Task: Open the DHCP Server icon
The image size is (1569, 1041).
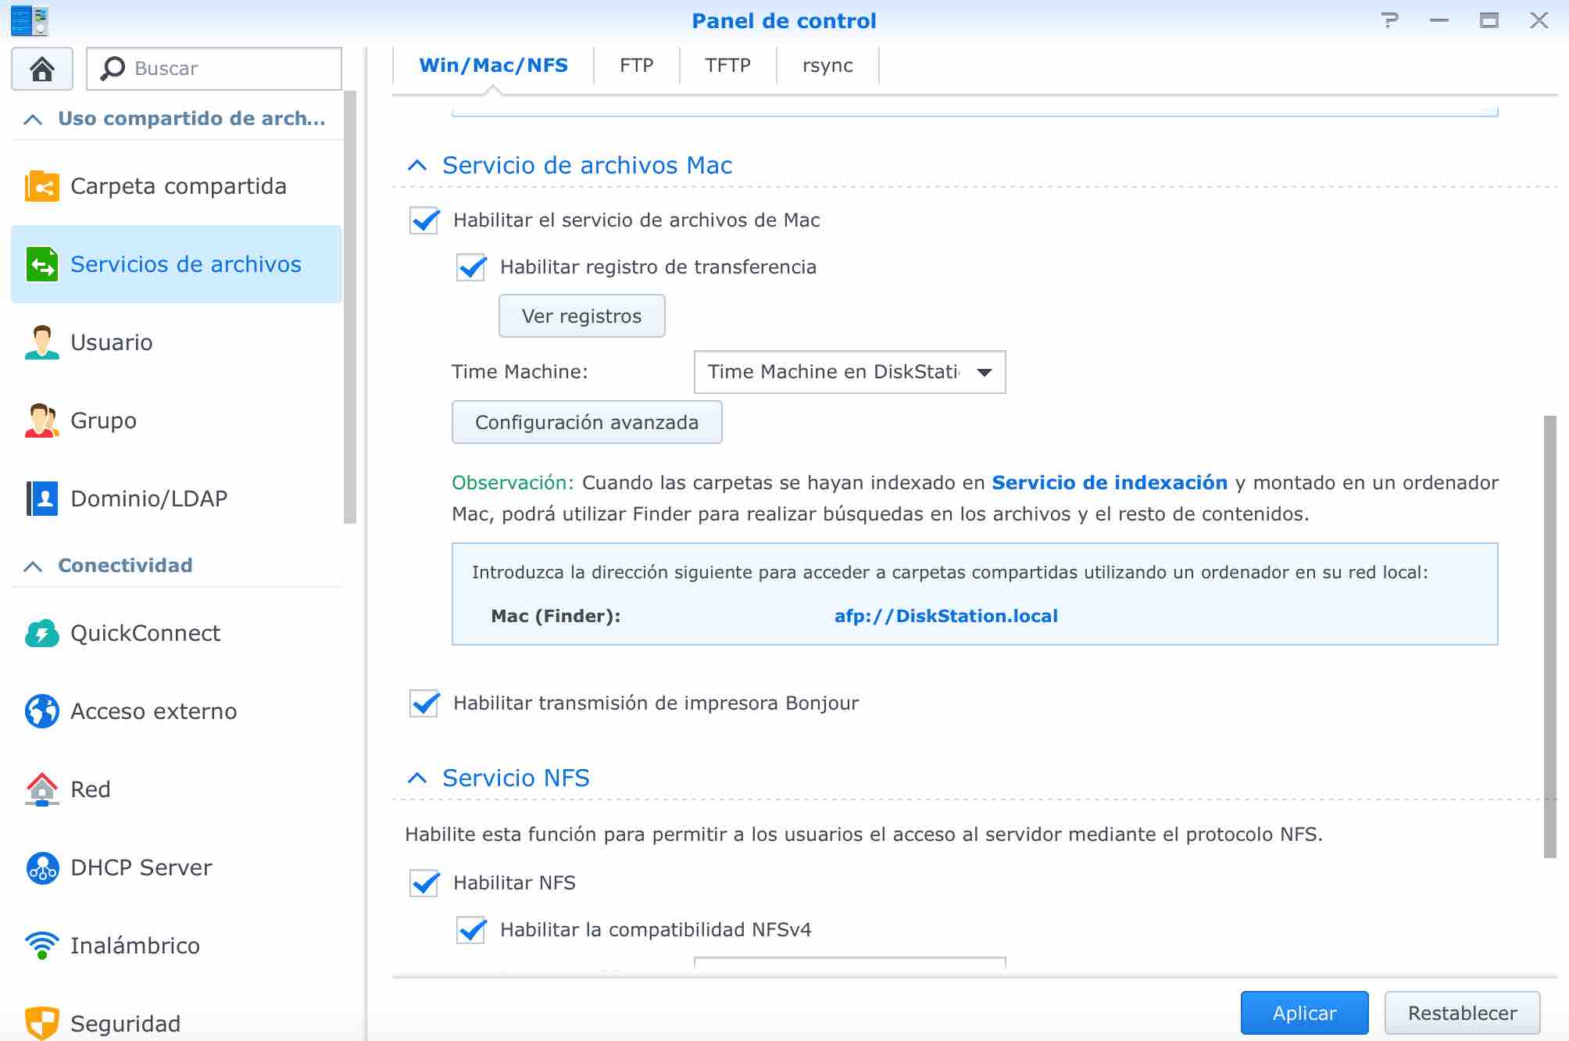Action: (x=42, y=867)
